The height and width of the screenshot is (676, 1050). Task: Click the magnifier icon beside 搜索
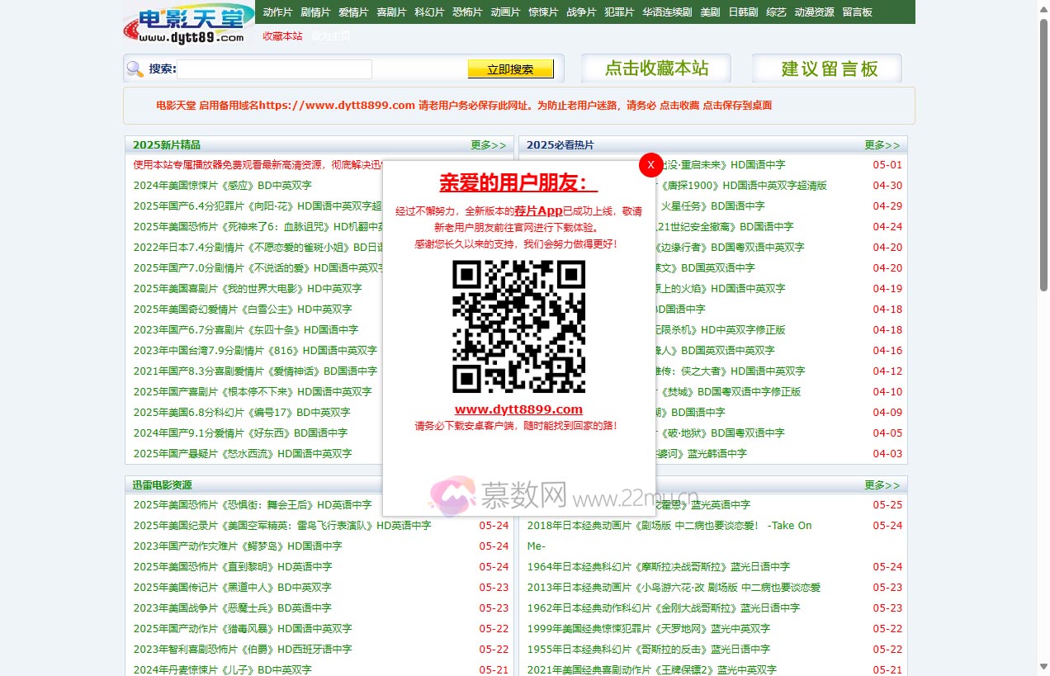coord(135,69)
